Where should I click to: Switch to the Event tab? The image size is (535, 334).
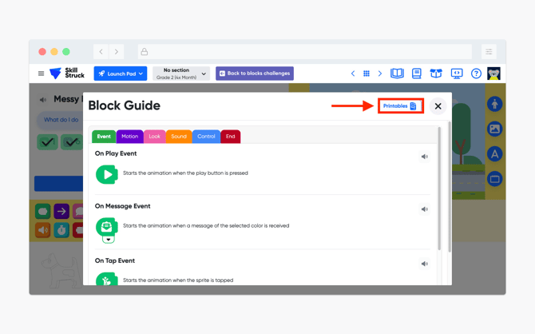pyautogui.click(x=104, y=137)
